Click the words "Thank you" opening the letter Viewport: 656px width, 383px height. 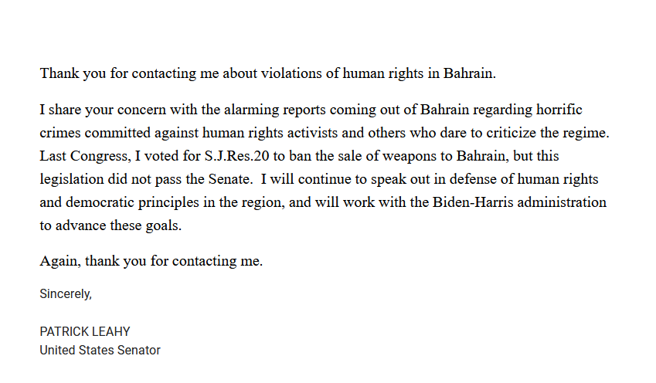pos(73,73)
